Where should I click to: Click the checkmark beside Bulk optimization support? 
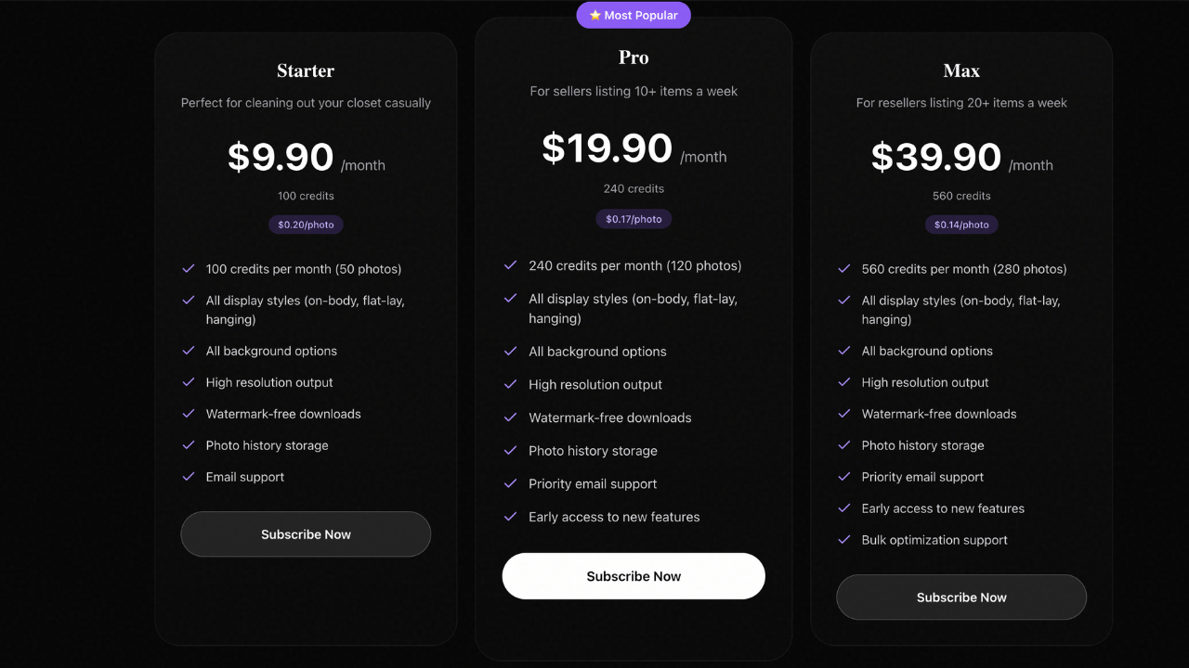pos(844,540)
